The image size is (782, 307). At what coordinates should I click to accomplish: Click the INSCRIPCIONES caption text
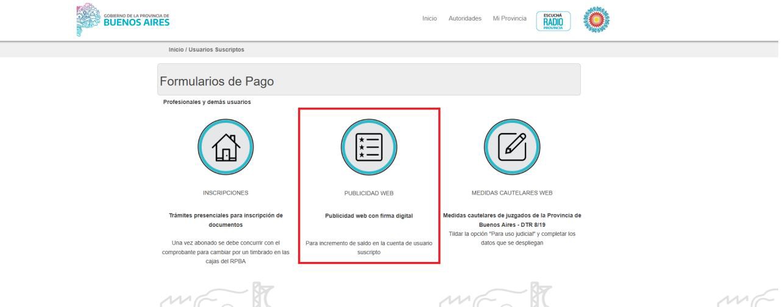(226, 193)
